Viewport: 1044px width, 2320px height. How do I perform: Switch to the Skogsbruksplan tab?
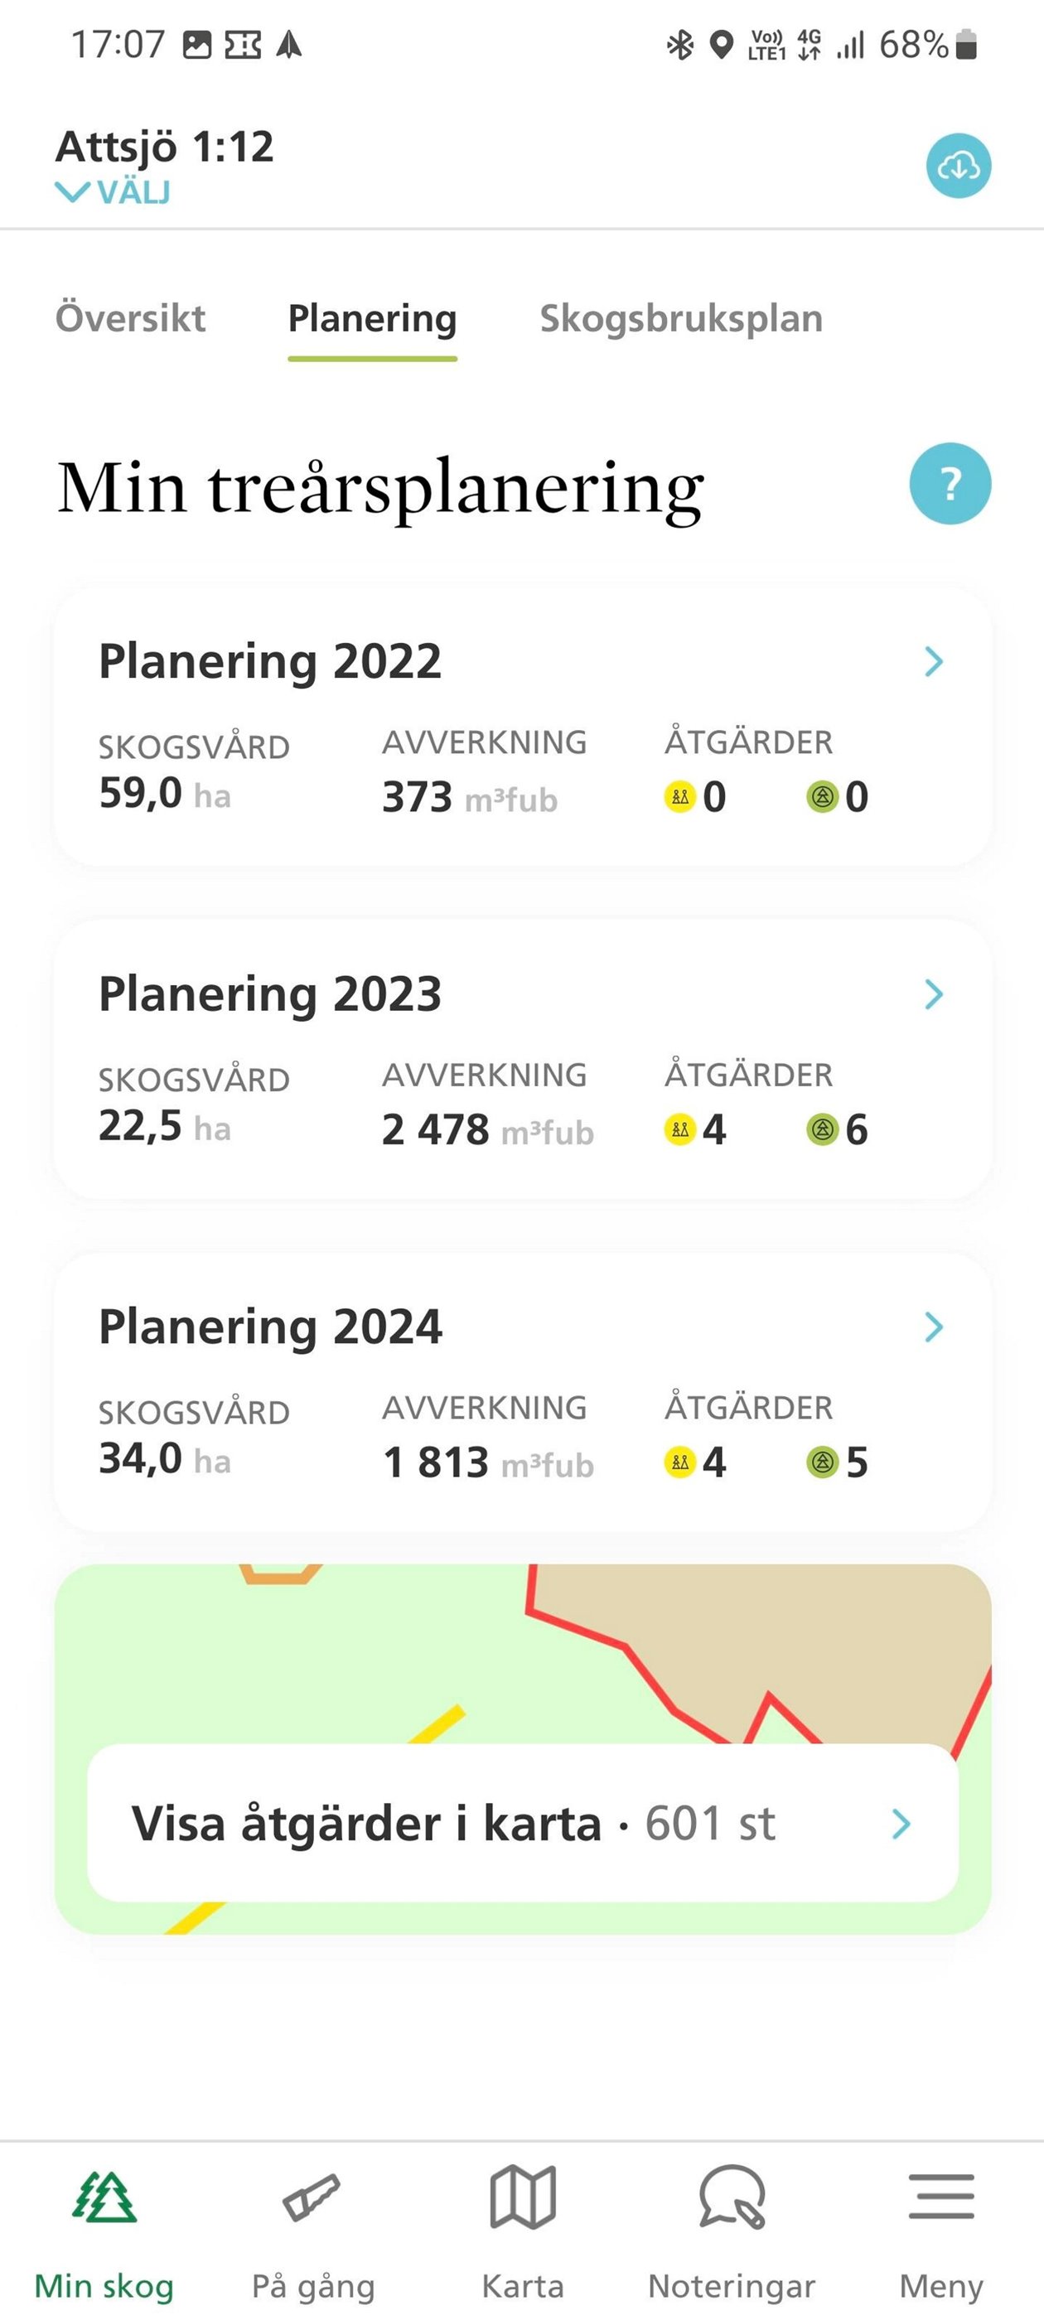pyautogui.click(x=681, y=319)
